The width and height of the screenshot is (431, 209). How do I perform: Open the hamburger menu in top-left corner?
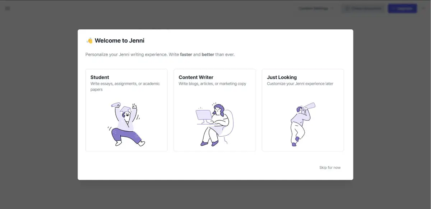[x=8, y=8]
